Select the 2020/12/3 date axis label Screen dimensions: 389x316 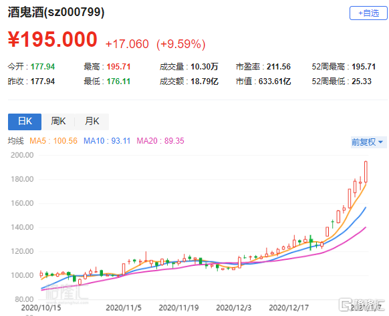coord(234,308)
